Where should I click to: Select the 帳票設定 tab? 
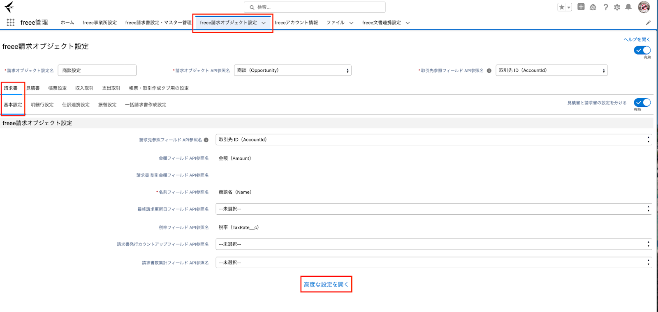point(57,88)
